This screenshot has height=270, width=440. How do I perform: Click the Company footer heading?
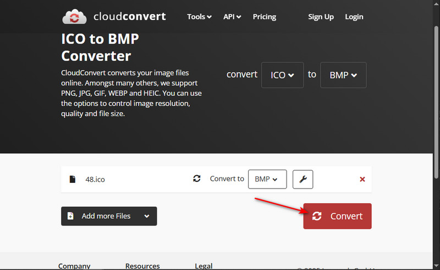[x=74, y=266]
